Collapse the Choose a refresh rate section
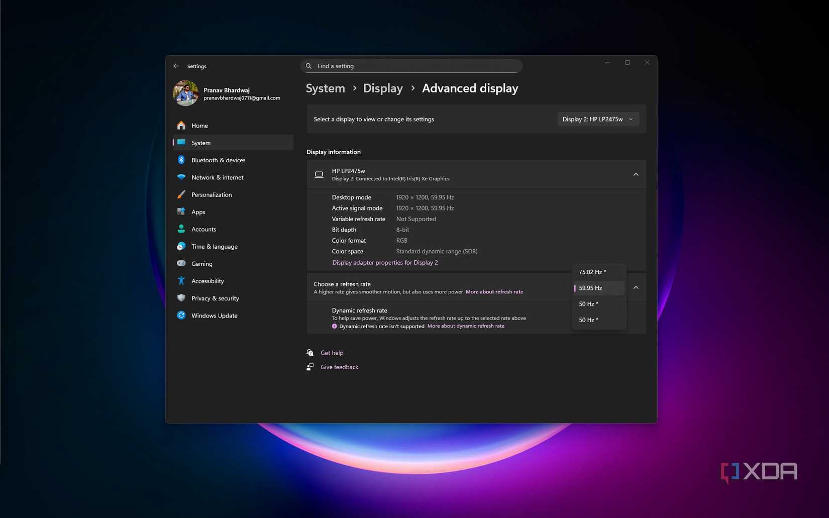The height and width of the screenshot is (518, 829). coord(636,287)
